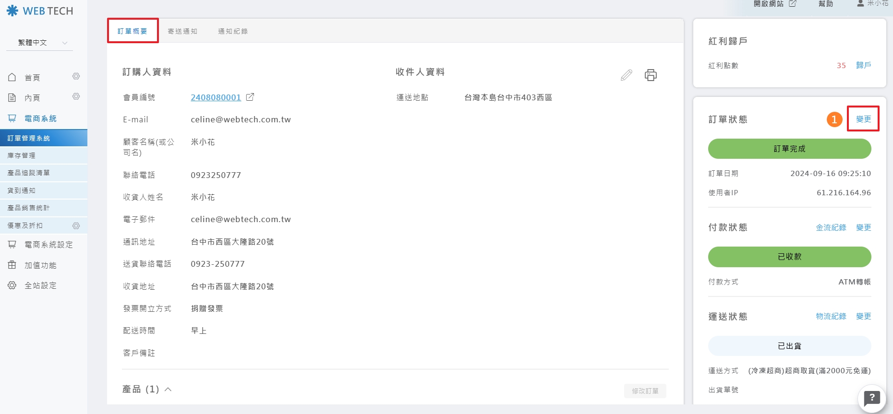Open the 繁體中文 language dropdown

pos(40,43)
